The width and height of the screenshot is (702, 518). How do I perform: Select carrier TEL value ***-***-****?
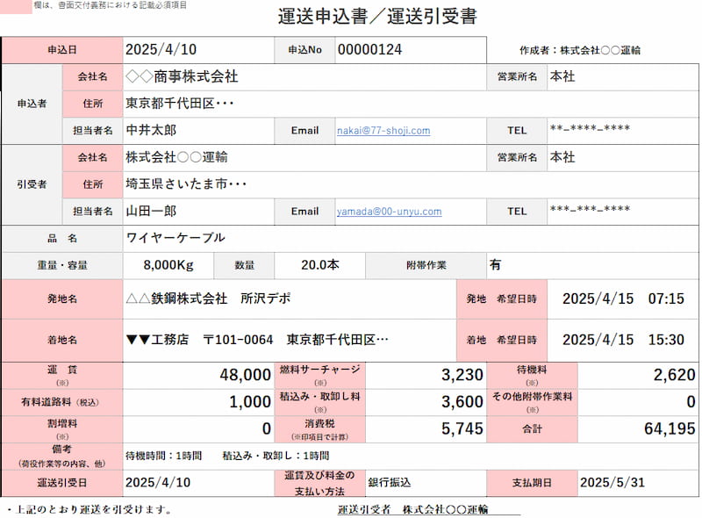point(590,209)
